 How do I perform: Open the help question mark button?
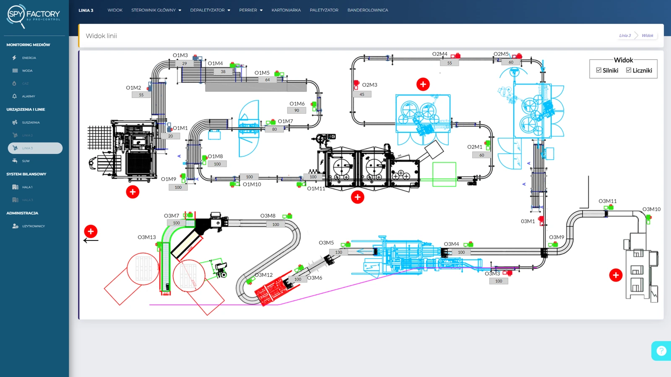661,351
